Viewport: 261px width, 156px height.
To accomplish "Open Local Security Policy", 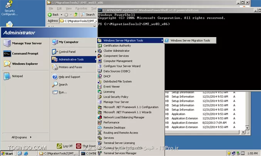I will pos(116,97).
